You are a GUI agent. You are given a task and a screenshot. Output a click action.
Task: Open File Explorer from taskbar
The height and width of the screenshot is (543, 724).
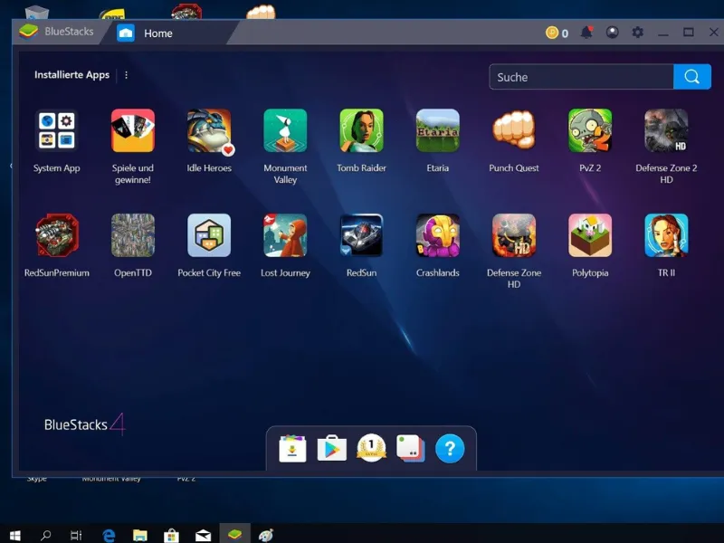tap(140, 535)
